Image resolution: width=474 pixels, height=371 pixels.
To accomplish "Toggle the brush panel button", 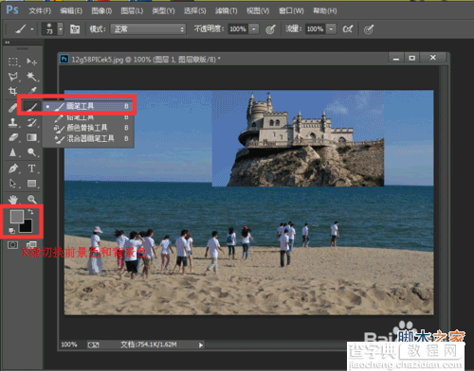I will tap(75, 29).
